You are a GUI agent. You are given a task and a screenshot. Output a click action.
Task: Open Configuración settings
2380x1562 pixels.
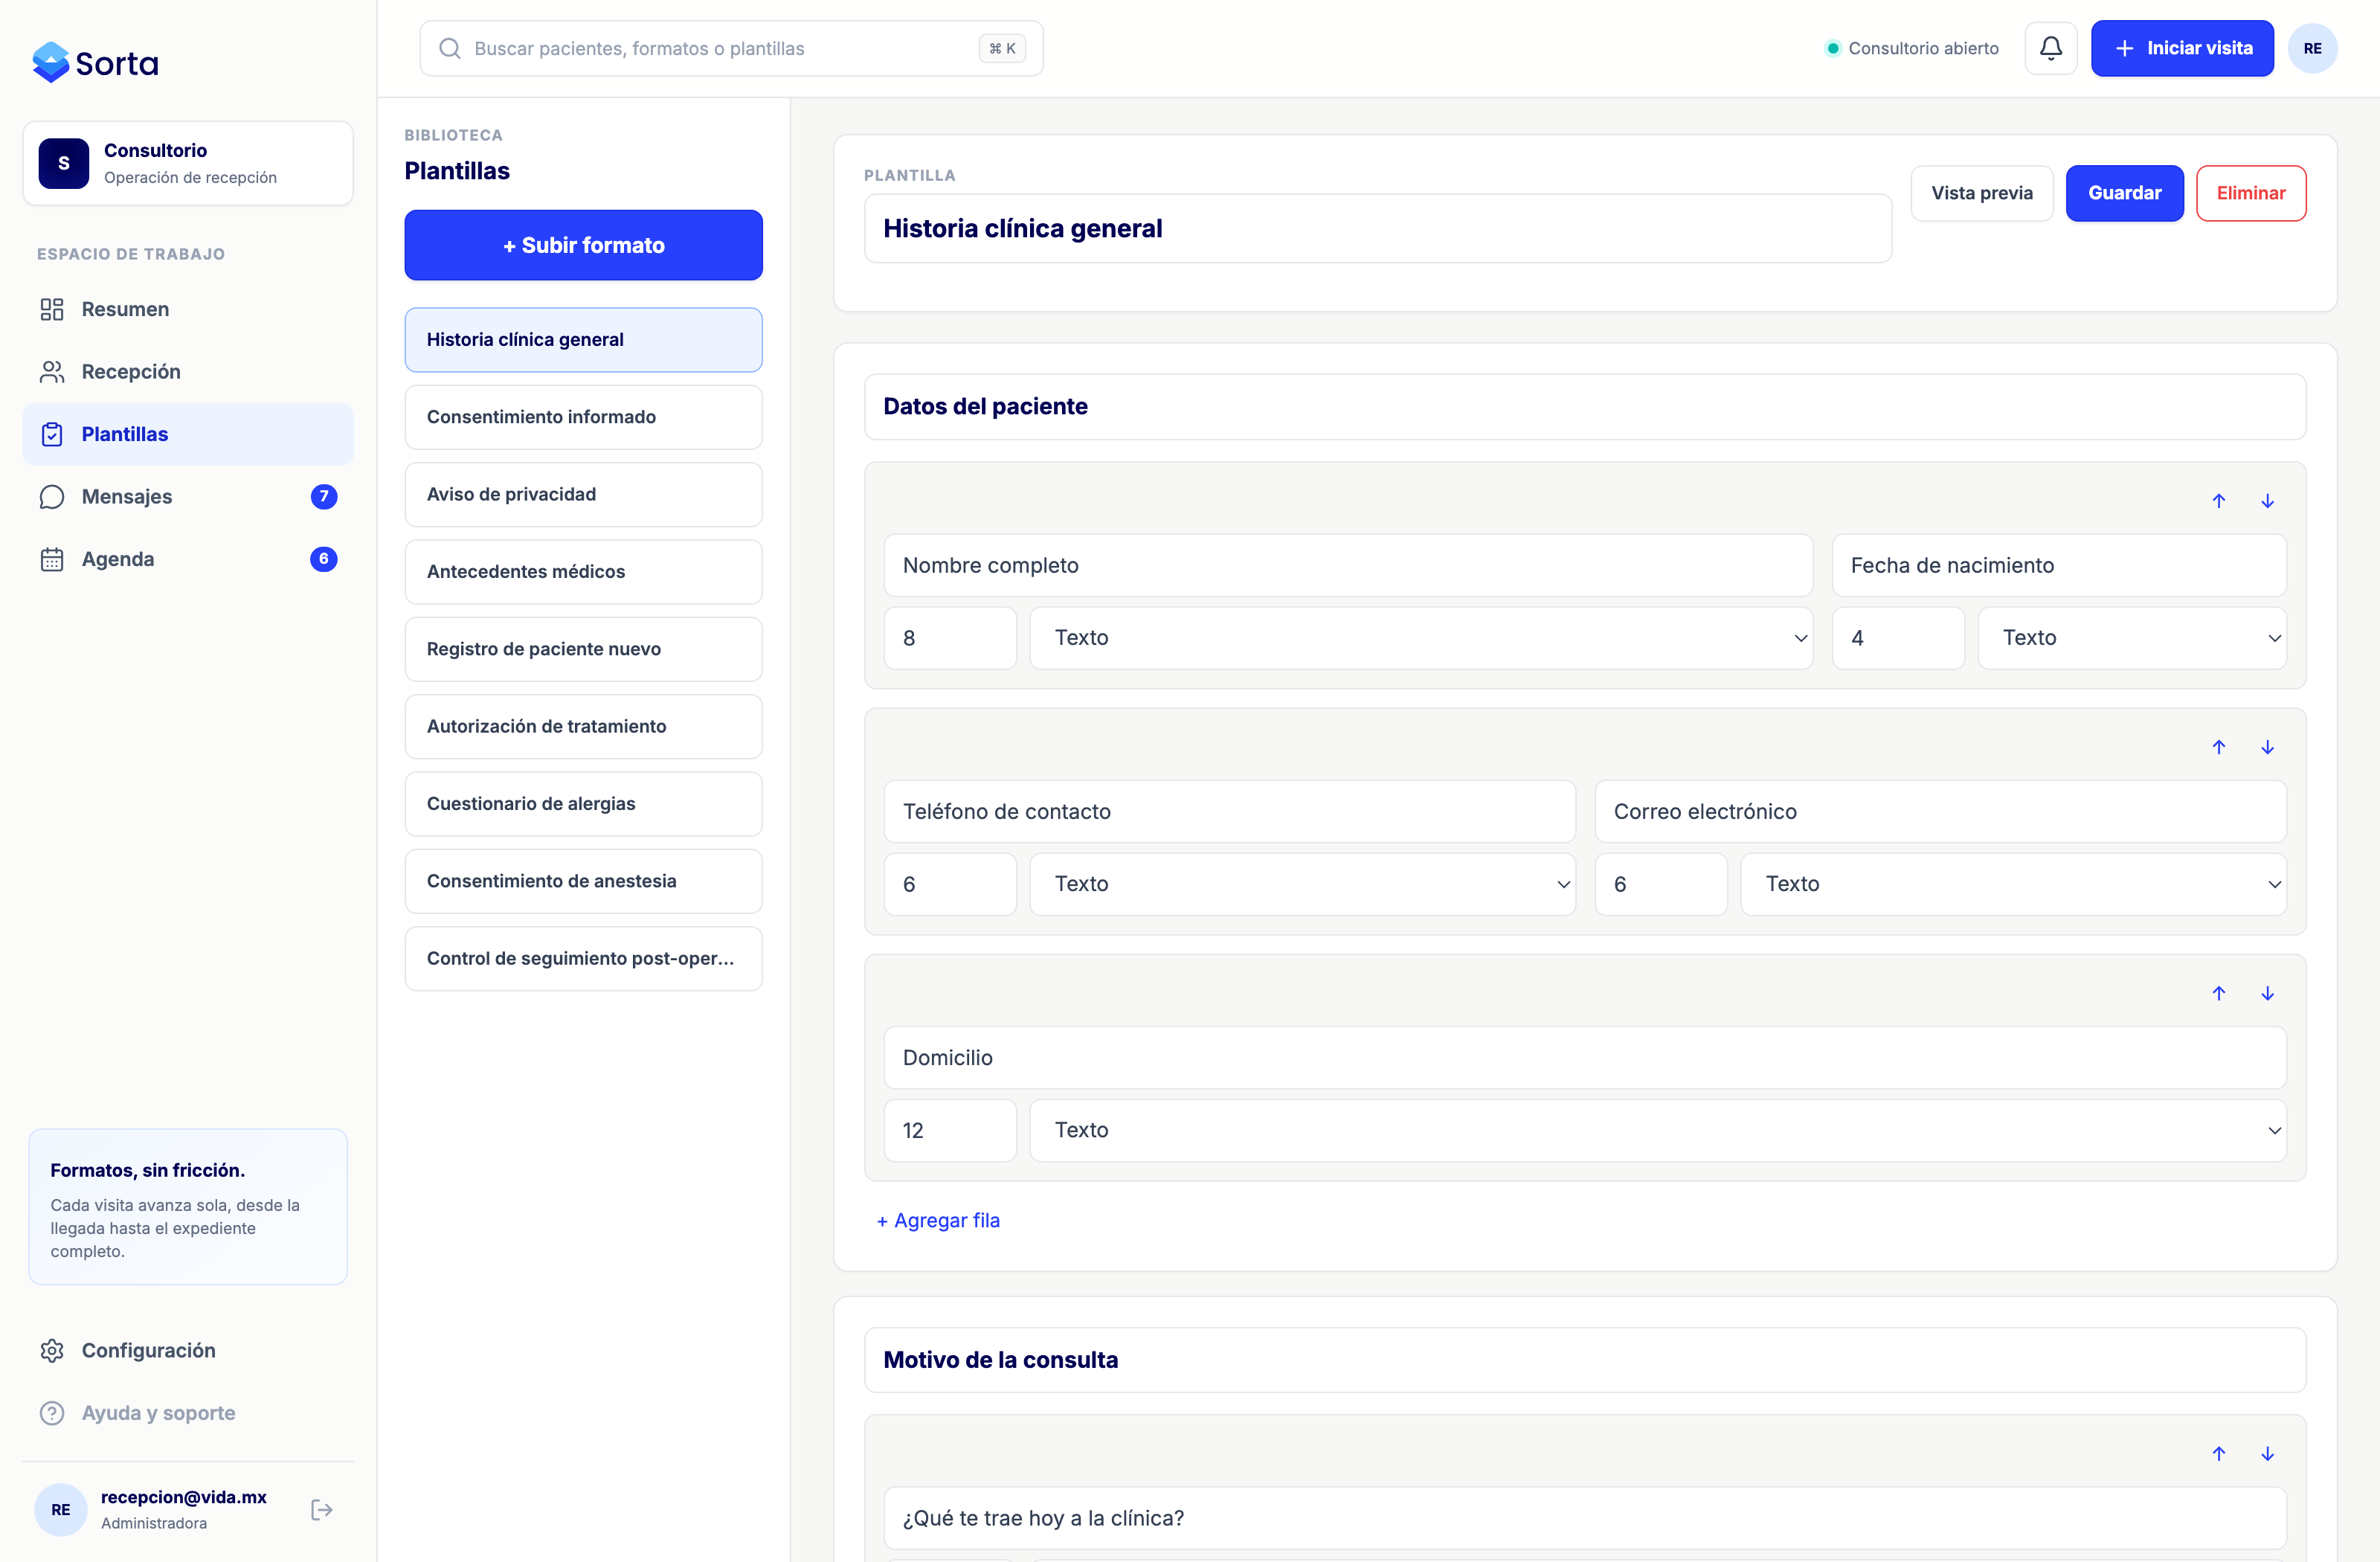pos(188,1351)
